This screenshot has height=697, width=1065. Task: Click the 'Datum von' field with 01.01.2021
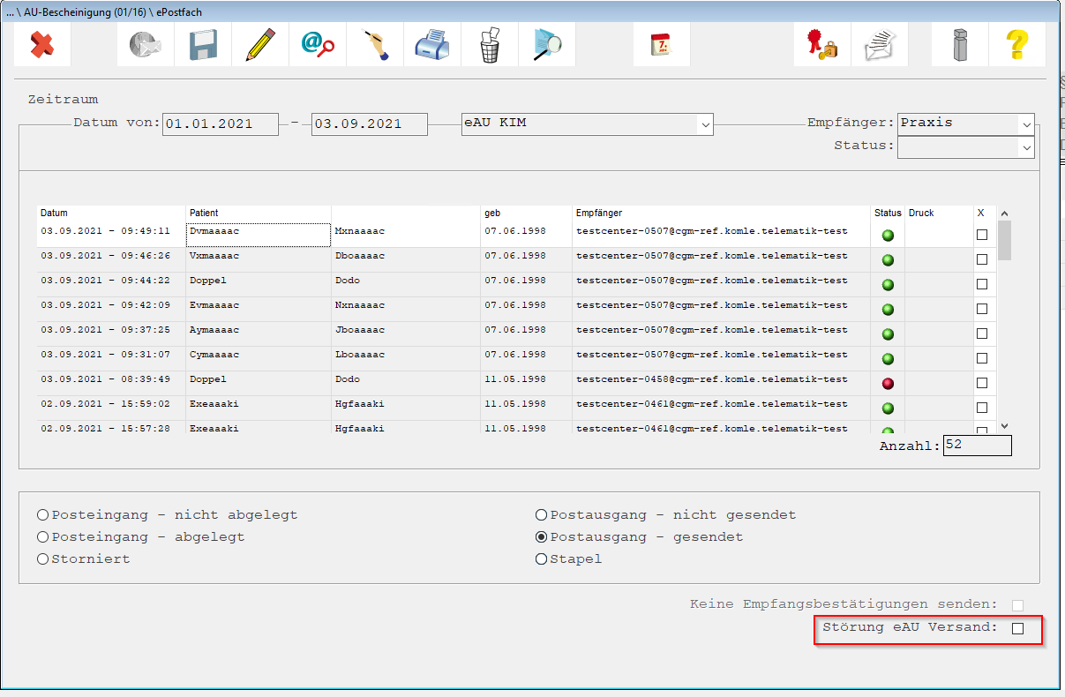(221, 124)
